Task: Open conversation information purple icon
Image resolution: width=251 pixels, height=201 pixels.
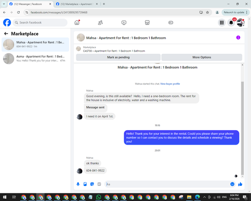Action: [x=238, y=38]
